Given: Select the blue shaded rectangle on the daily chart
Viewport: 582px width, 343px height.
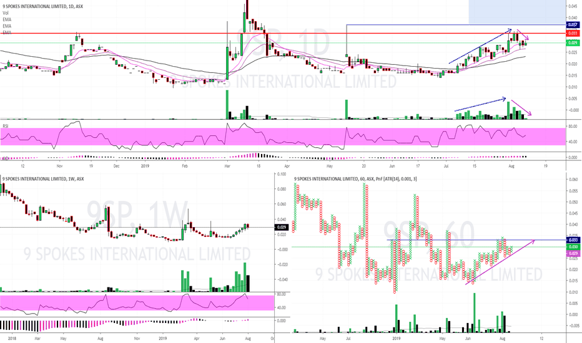Looking at the screenshot, I should point(517,12).
